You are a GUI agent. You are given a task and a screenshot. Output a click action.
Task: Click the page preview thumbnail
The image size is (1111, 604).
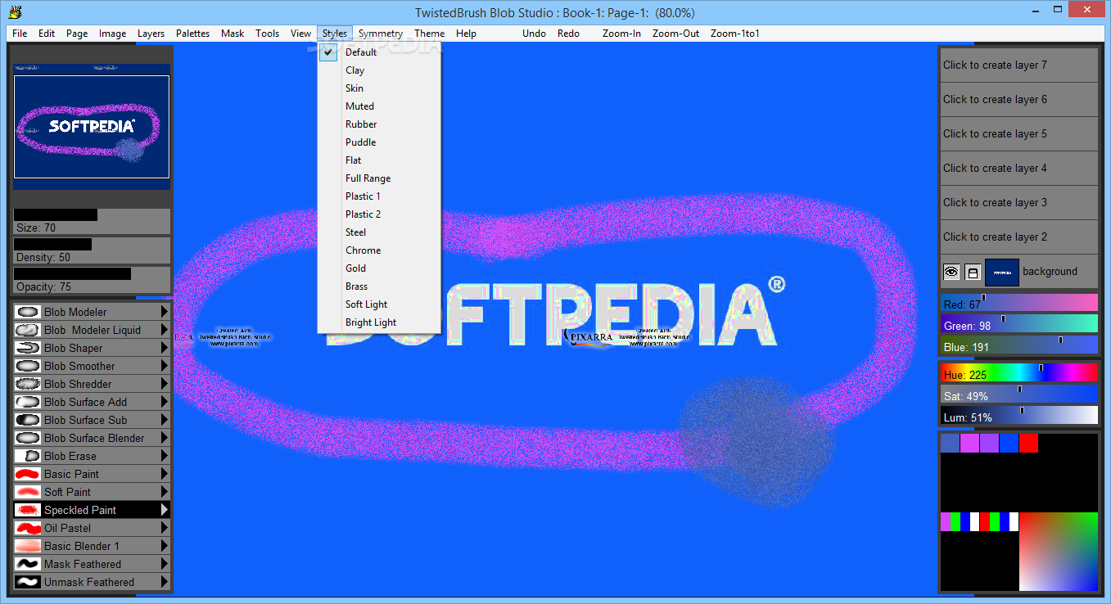92,127
